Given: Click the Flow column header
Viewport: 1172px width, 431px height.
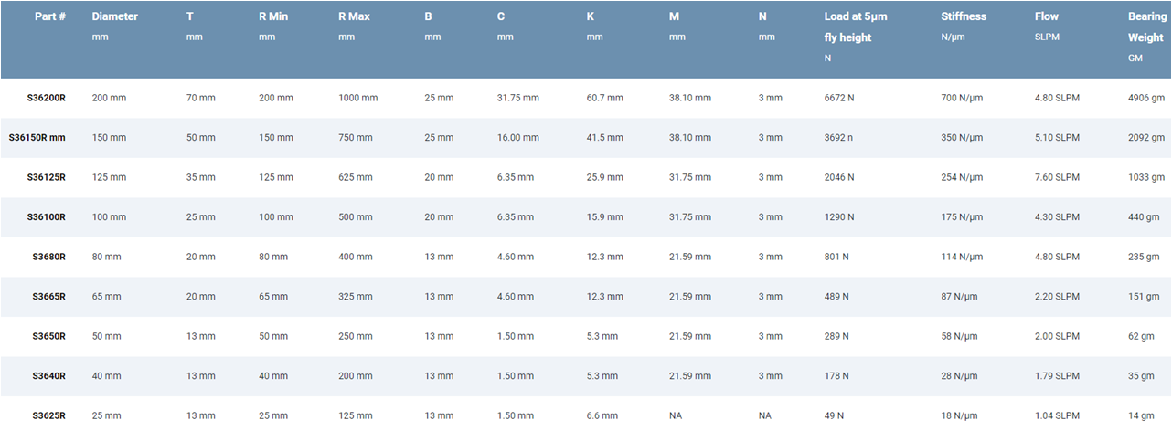Looking at the screenshot, I should coord(1047,16).
